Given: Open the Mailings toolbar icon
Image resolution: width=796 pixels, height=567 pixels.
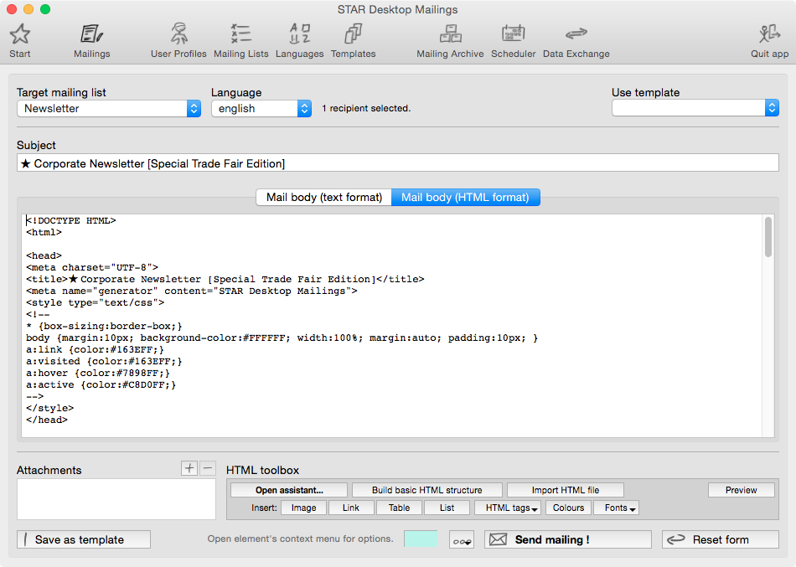Looking at the screenshot, I should coord(91,34).
